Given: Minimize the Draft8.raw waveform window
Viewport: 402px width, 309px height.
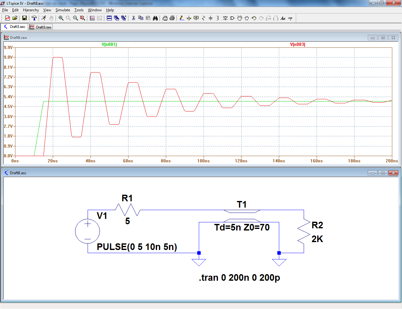Looking at the screenshot, I should point(372,37).
